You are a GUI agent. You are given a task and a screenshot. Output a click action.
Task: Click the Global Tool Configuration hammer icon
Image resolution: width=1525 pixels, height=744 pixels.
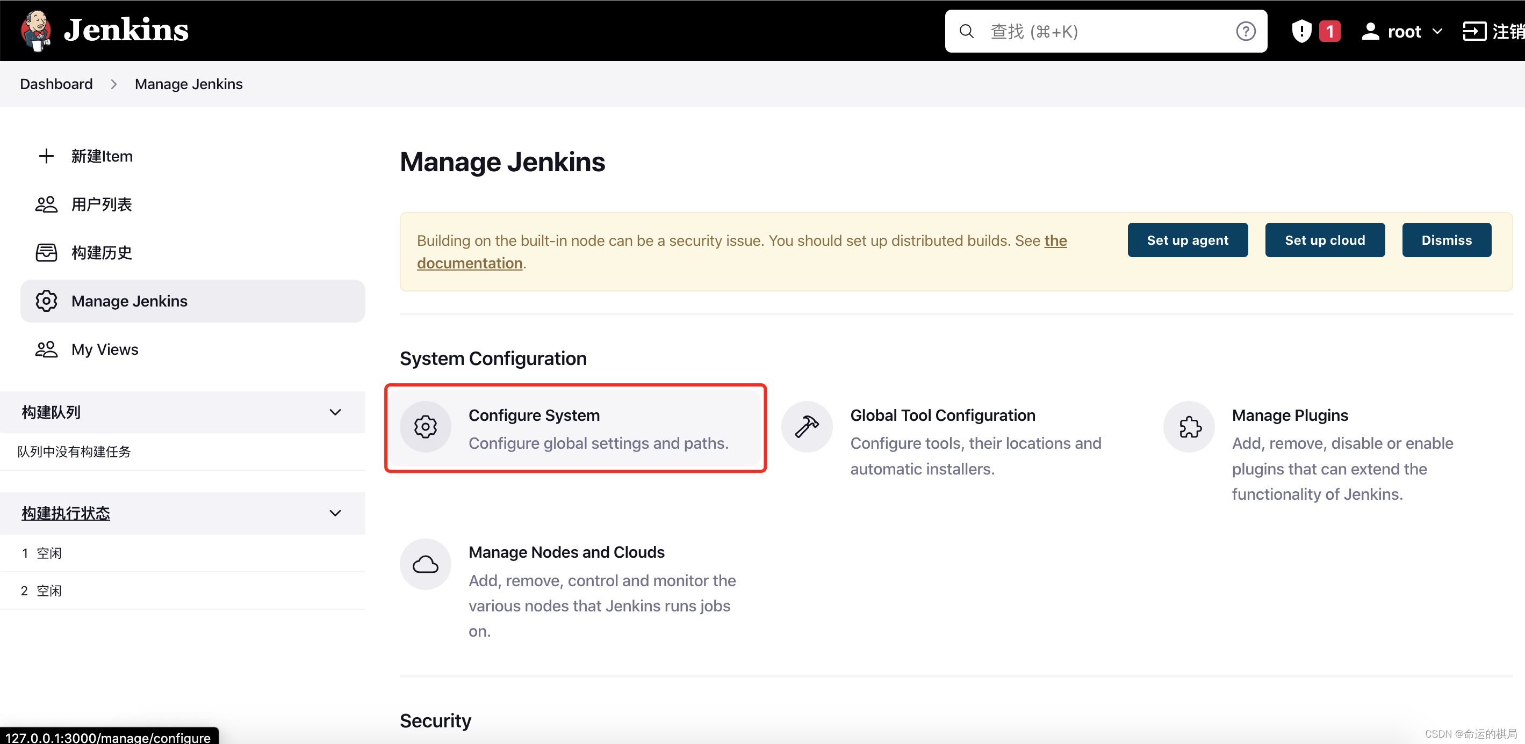(807, 427)
